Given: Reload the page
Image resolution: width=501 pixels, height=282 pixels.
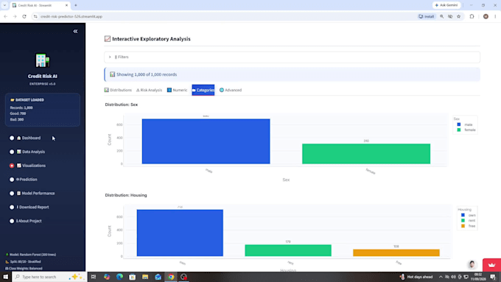Looking at the screenshot, I should pyautogui.click(x=24, y=16).
